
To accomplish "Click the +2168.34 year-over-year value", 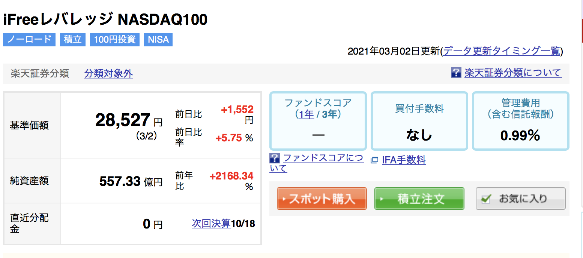I will pyautogui.click(x=231, y=176).
